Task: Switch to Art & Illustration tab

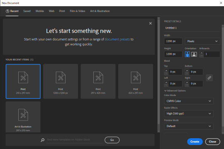Action: point(100,11)
